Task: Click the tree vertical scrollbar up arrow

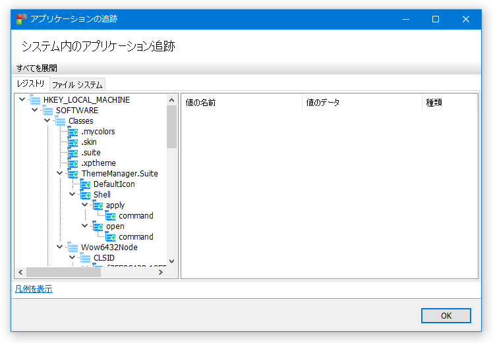Action: (x=171, y=100)
